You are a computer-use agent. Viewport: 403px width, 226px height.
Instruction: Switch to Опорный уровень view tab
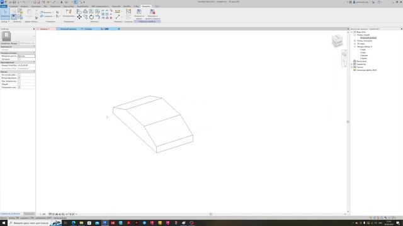pyautogui.click(x=68, y=29)
